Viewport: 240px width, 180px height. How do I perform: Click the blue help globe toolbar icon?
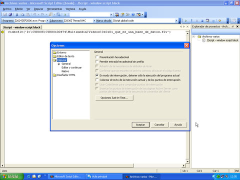coord(133,14)
